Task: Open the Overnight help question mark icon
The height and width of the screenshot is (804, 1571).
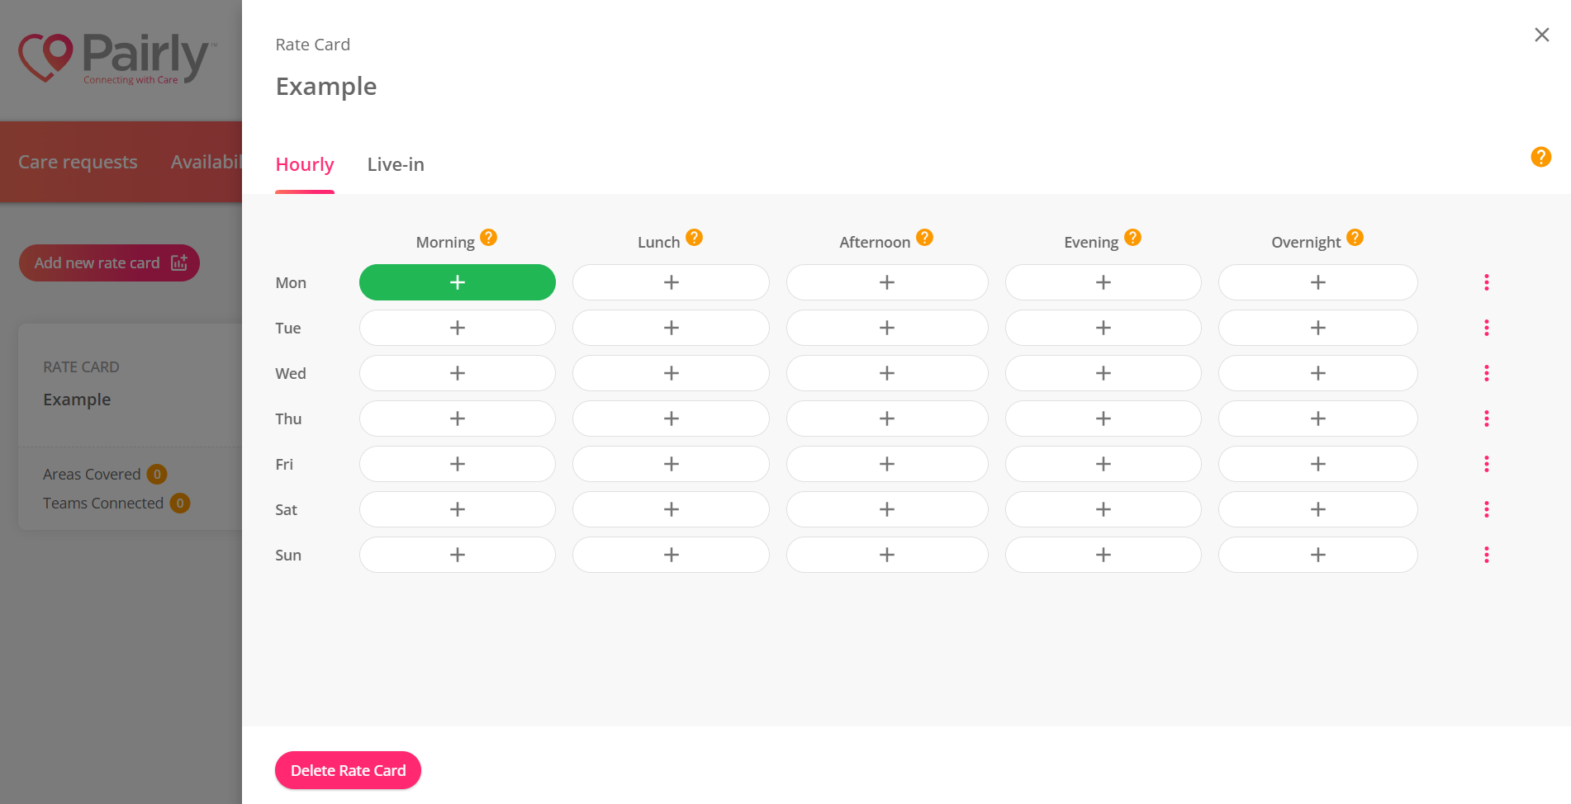Action: tap(1355, 238)
